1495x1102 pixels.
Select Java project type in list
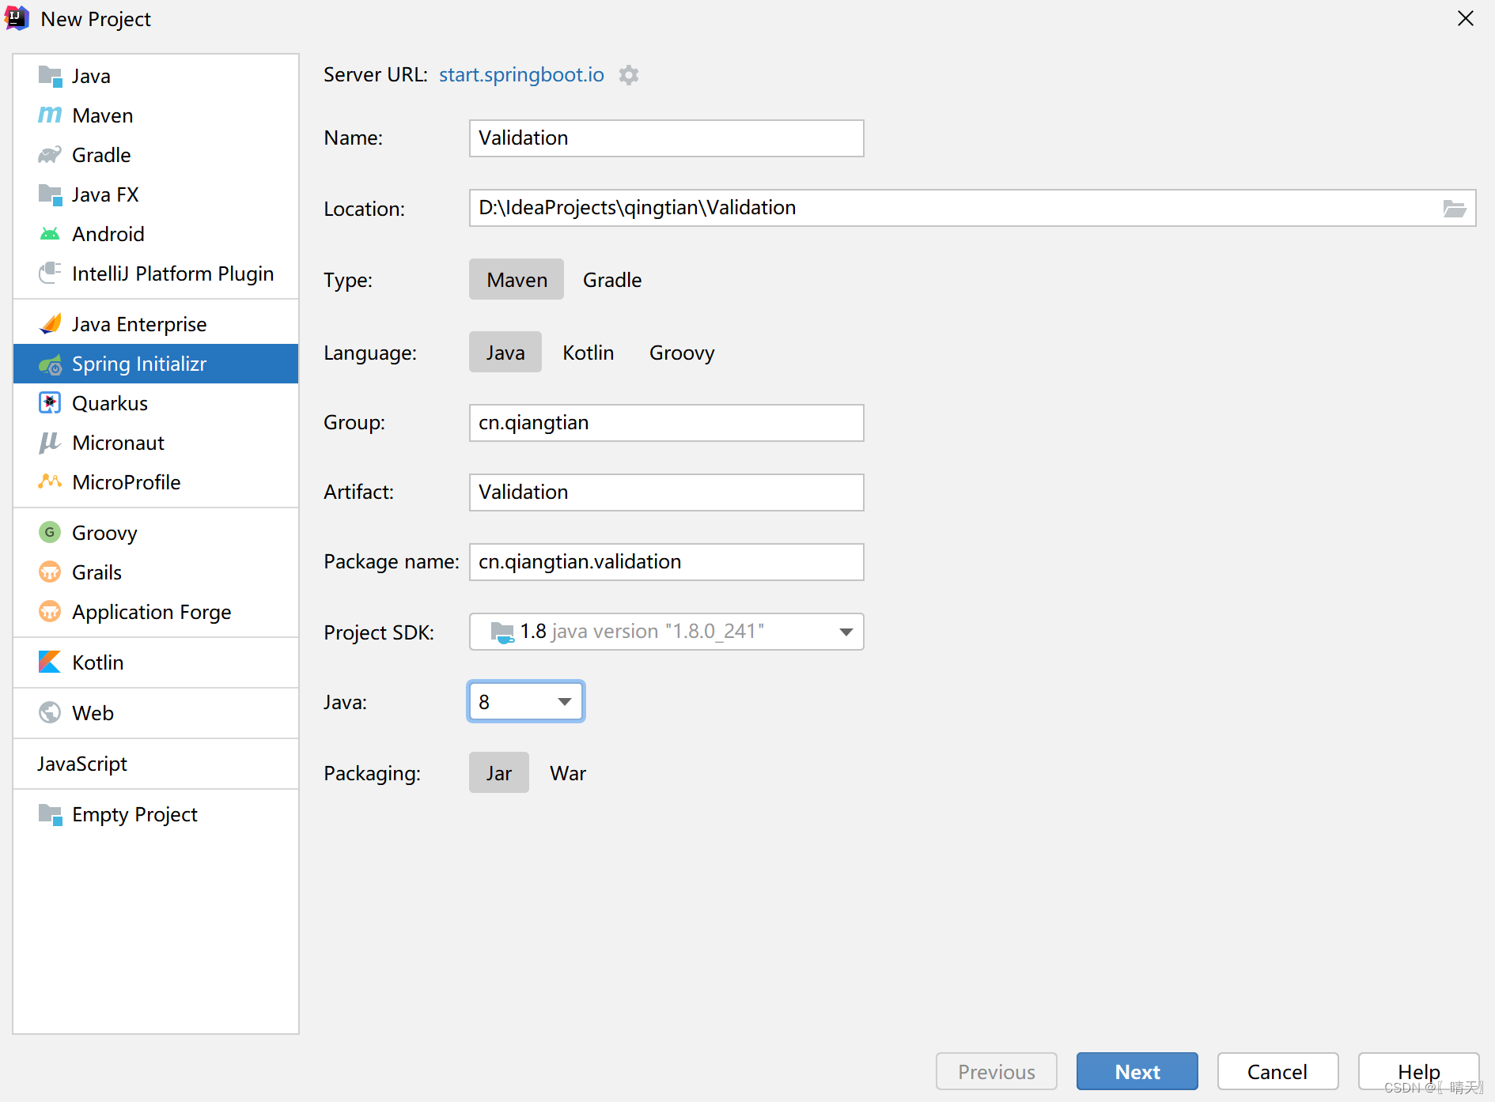[156, 76]
